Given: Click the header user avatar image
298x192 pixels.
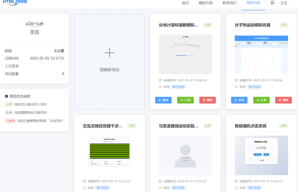Looking at the screenshot, I should pos(273,2).
